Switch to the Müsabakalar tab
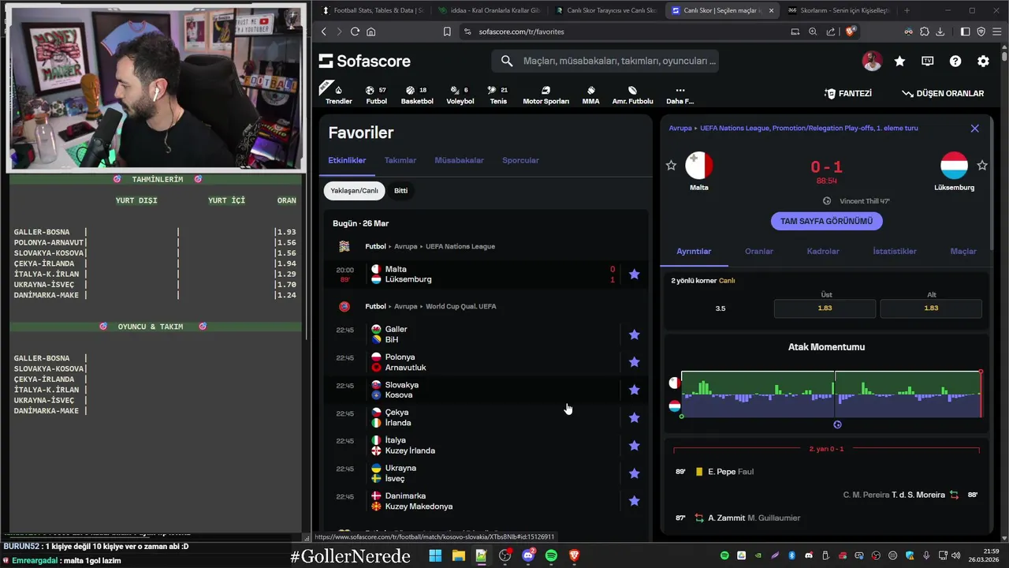1009x568 pixels. pos(459,160)
